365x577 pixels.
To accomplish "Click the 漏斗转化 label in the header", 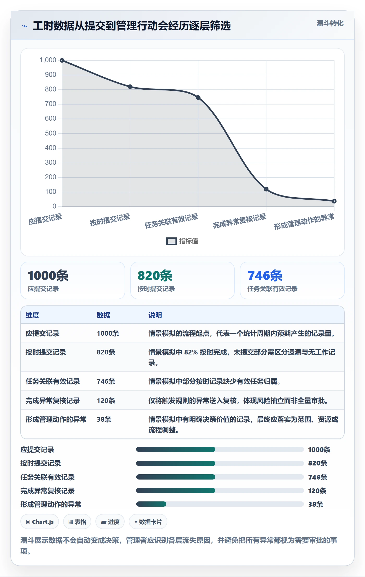I will (x=330, y=23).
